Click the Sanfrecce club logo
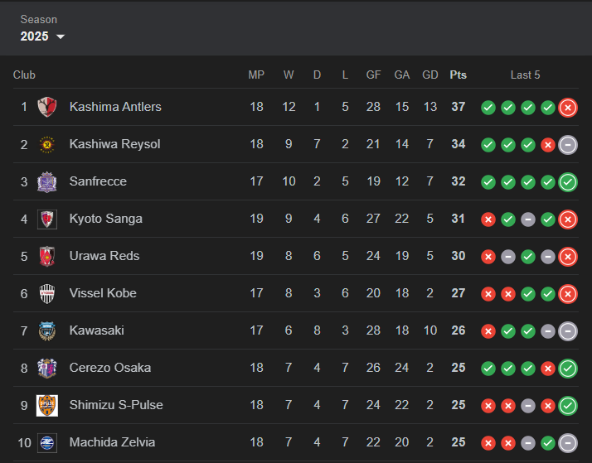 (x=47, y=181)
